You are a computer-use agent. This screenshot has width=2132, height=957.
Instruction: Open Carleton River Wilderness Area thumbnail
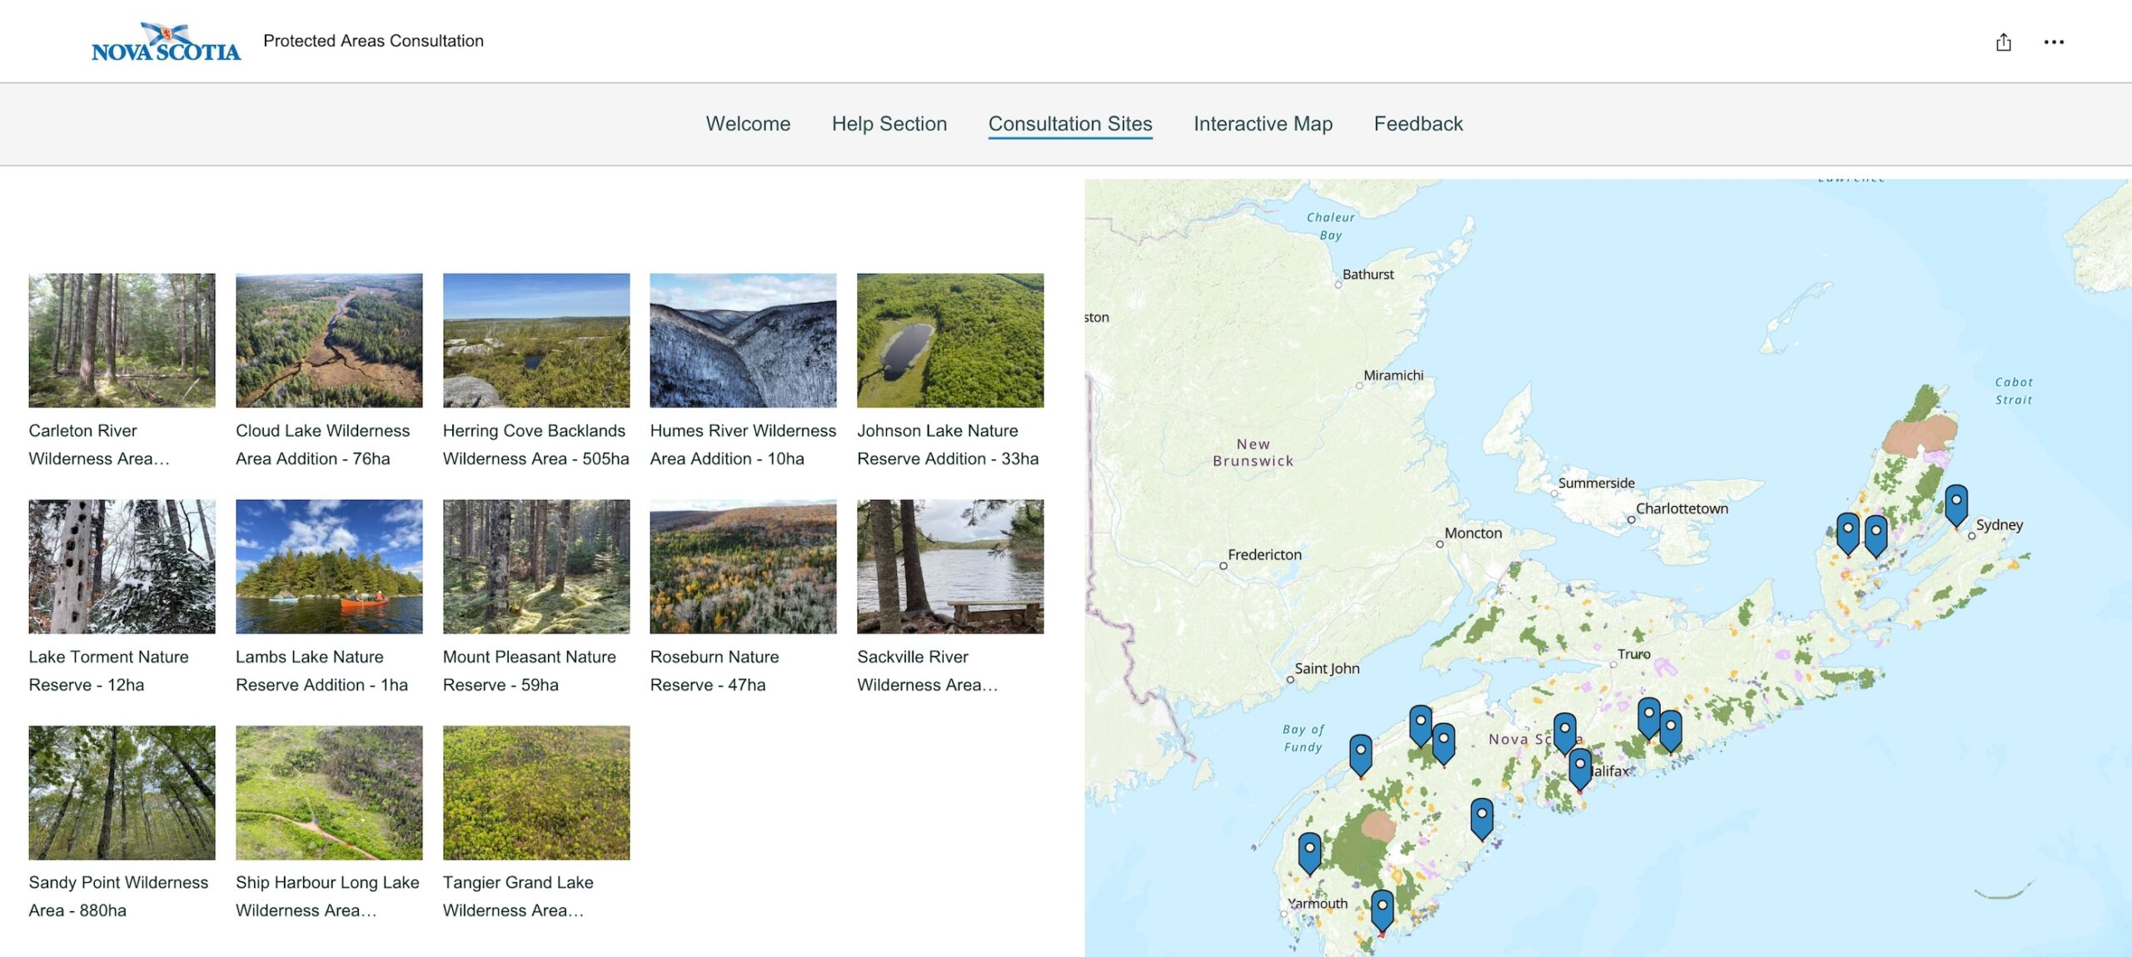point(122,340)
